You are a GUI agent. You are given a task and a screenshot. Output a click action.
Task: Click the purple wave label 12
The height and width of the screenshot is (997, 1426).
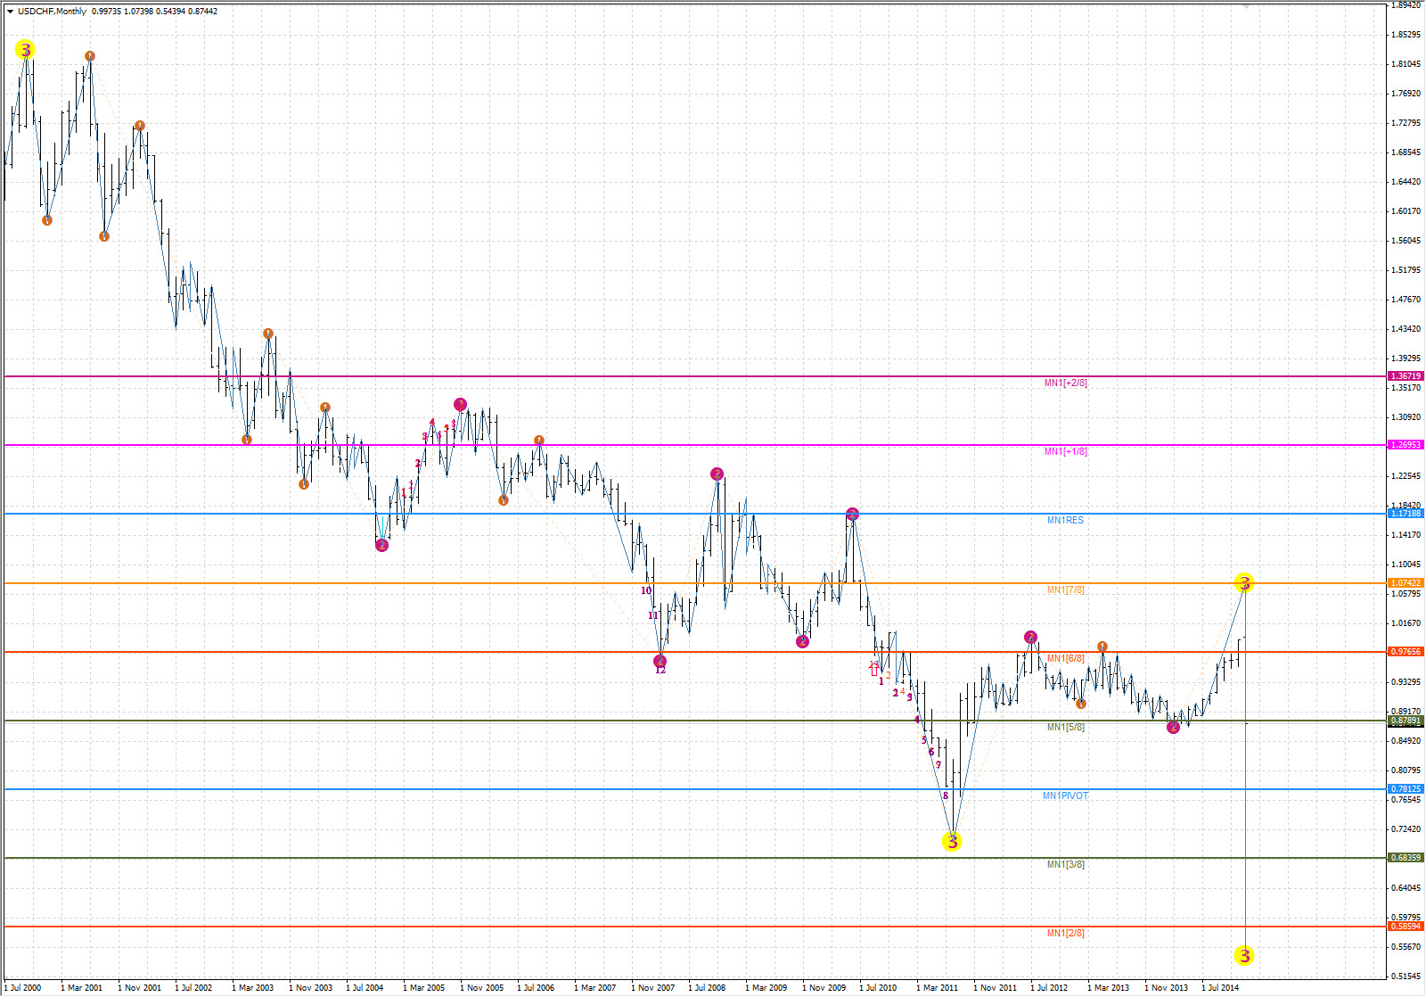pyautogui.click(x=660, y=670)
